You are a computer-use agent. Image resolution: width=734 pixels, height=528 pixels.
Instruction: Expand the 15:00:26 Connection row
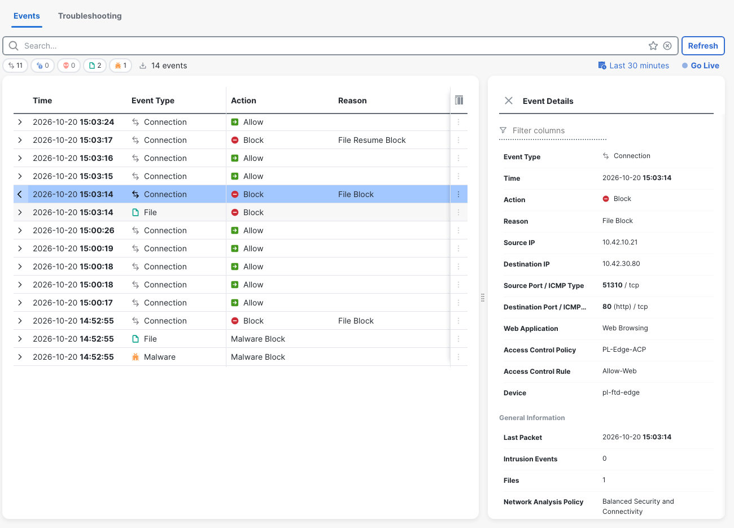pyautogui.click(x=20, y=230)
